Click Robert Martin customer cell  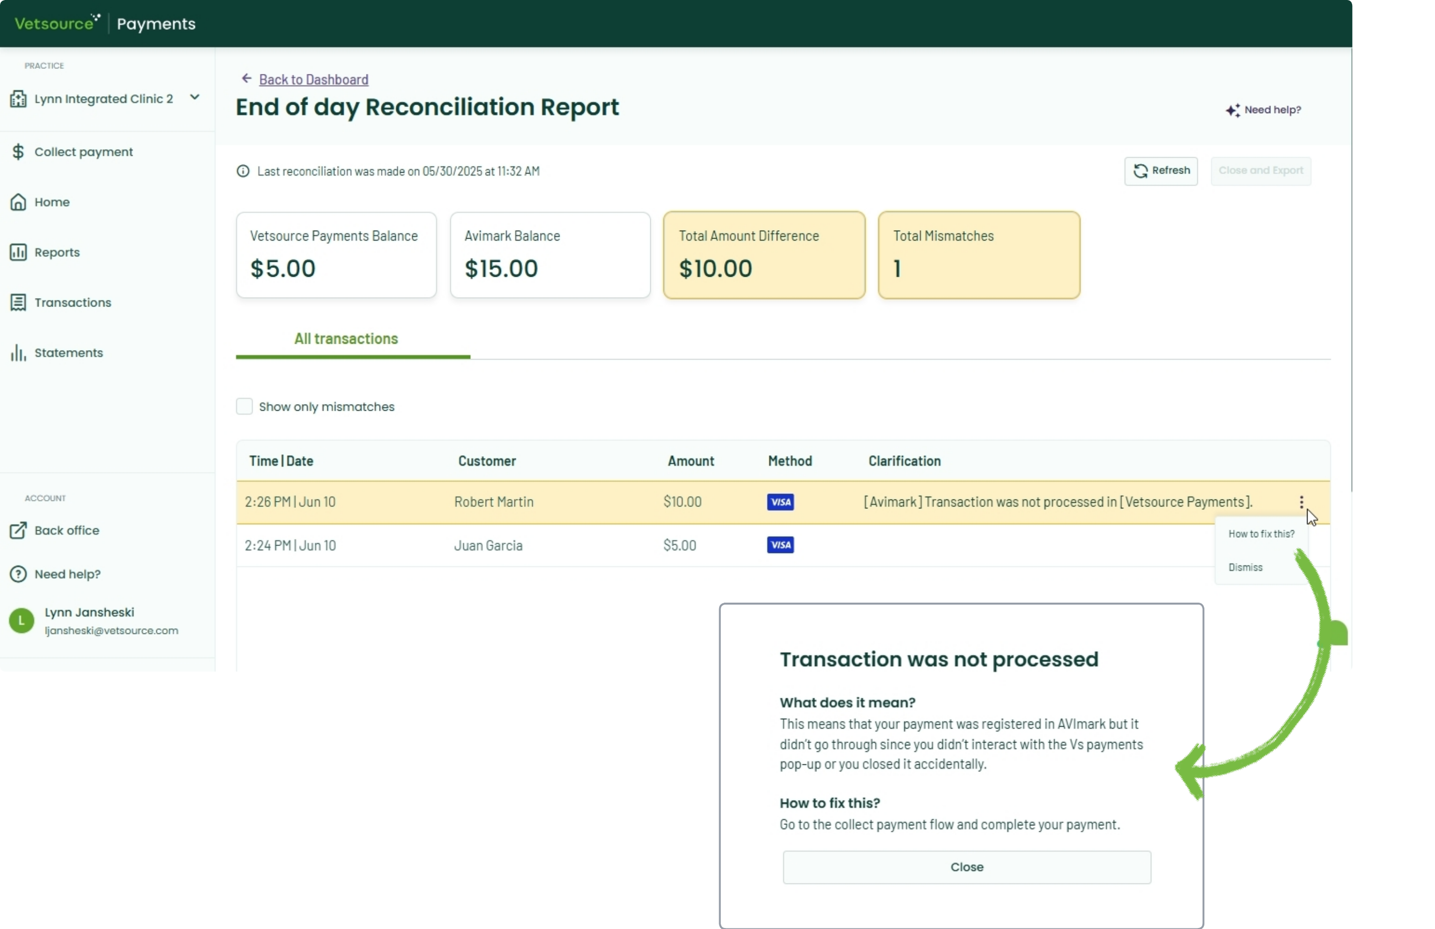(x=494, y=501)
